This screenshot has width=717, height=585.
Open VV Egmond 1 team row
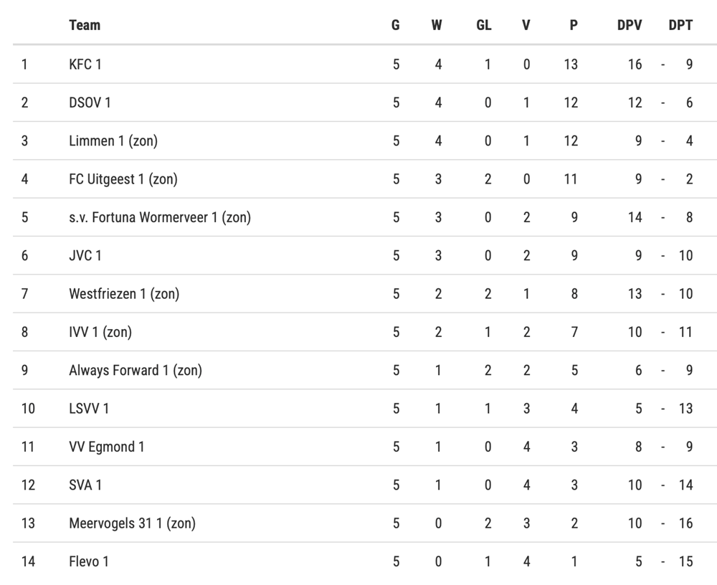coord(365,447)
